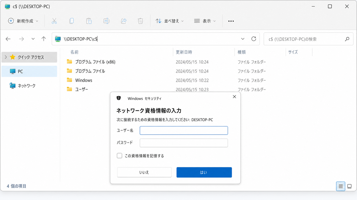Click the date 2024/05/15 10:23

tap(192, 89)
